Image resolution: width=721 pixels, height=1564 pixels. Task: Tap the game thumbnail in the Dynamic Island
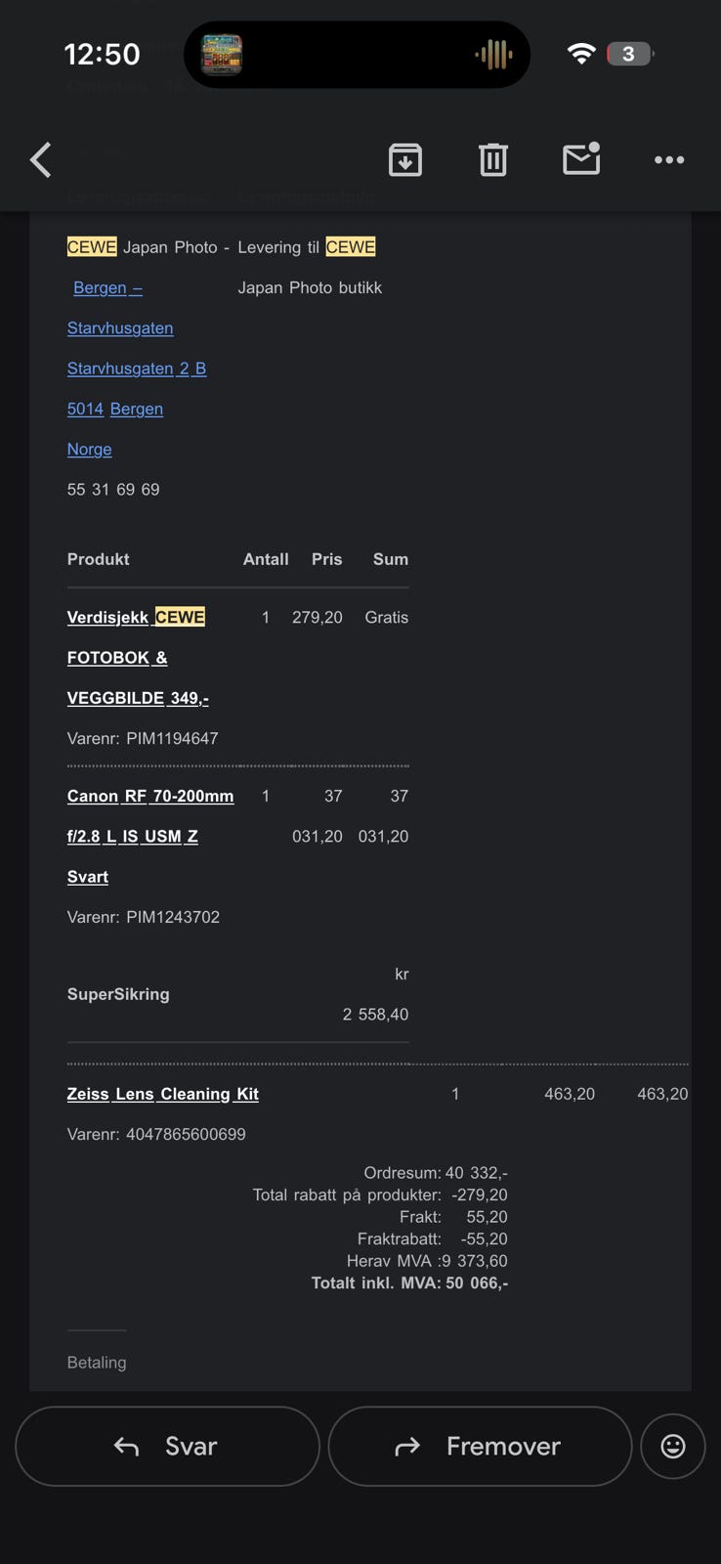222,55
